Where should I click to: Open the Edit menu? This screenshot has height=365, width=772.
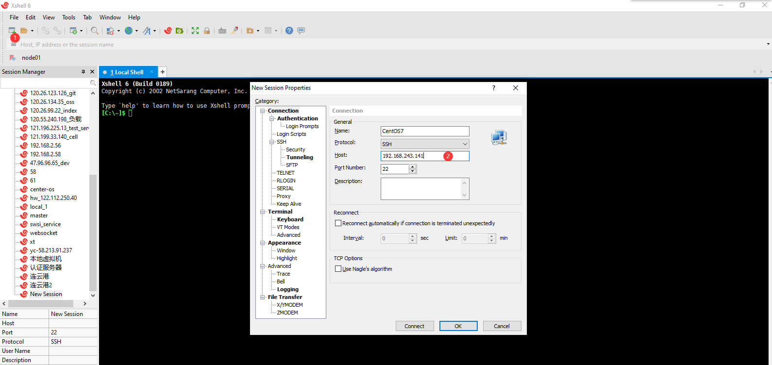coord(31,17)
